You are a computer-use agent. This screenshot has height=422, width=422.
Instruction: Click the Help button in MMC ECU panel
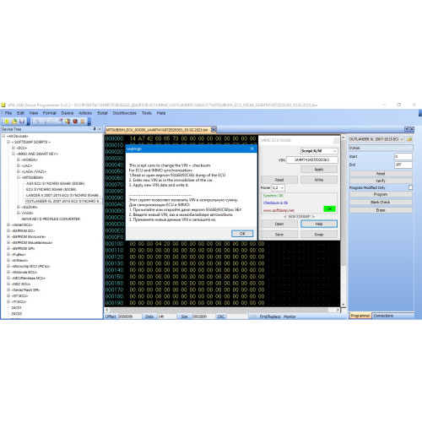tap(319, 224)
